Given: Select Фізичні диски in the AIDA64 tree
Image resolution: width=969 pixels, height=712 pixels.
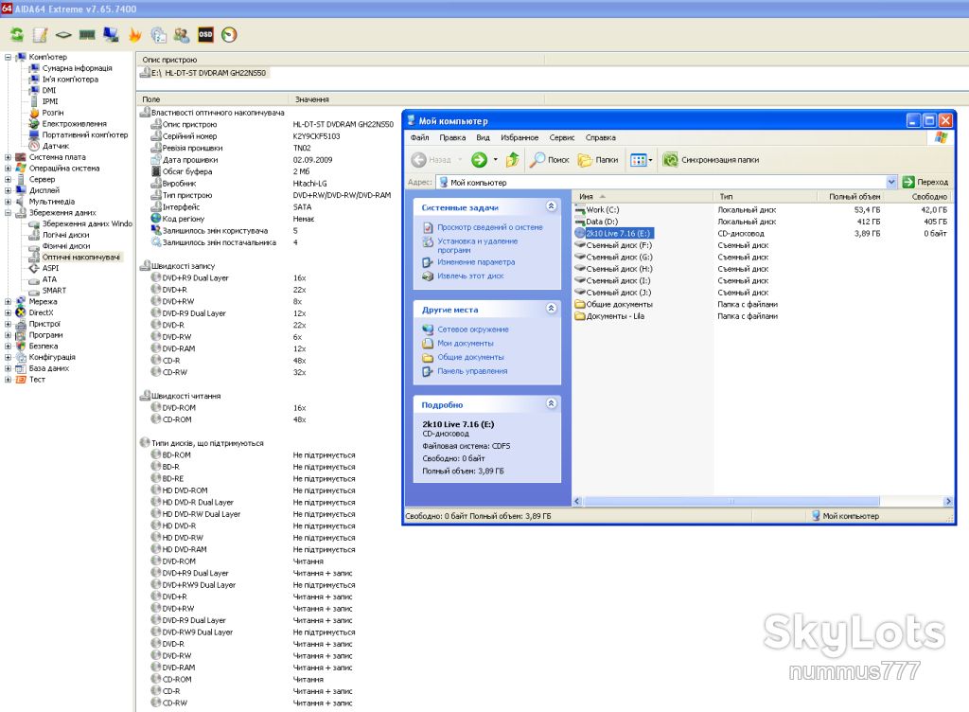Looking at the screenshot, I should pyautogui.click(x=66, y=246).
